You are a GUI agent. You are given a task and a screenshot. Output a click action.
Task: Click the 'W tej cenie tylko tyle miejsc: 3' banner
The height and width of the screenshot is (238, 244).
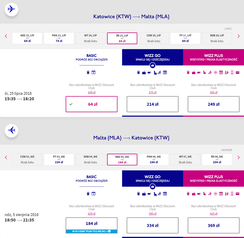(92, 231)
